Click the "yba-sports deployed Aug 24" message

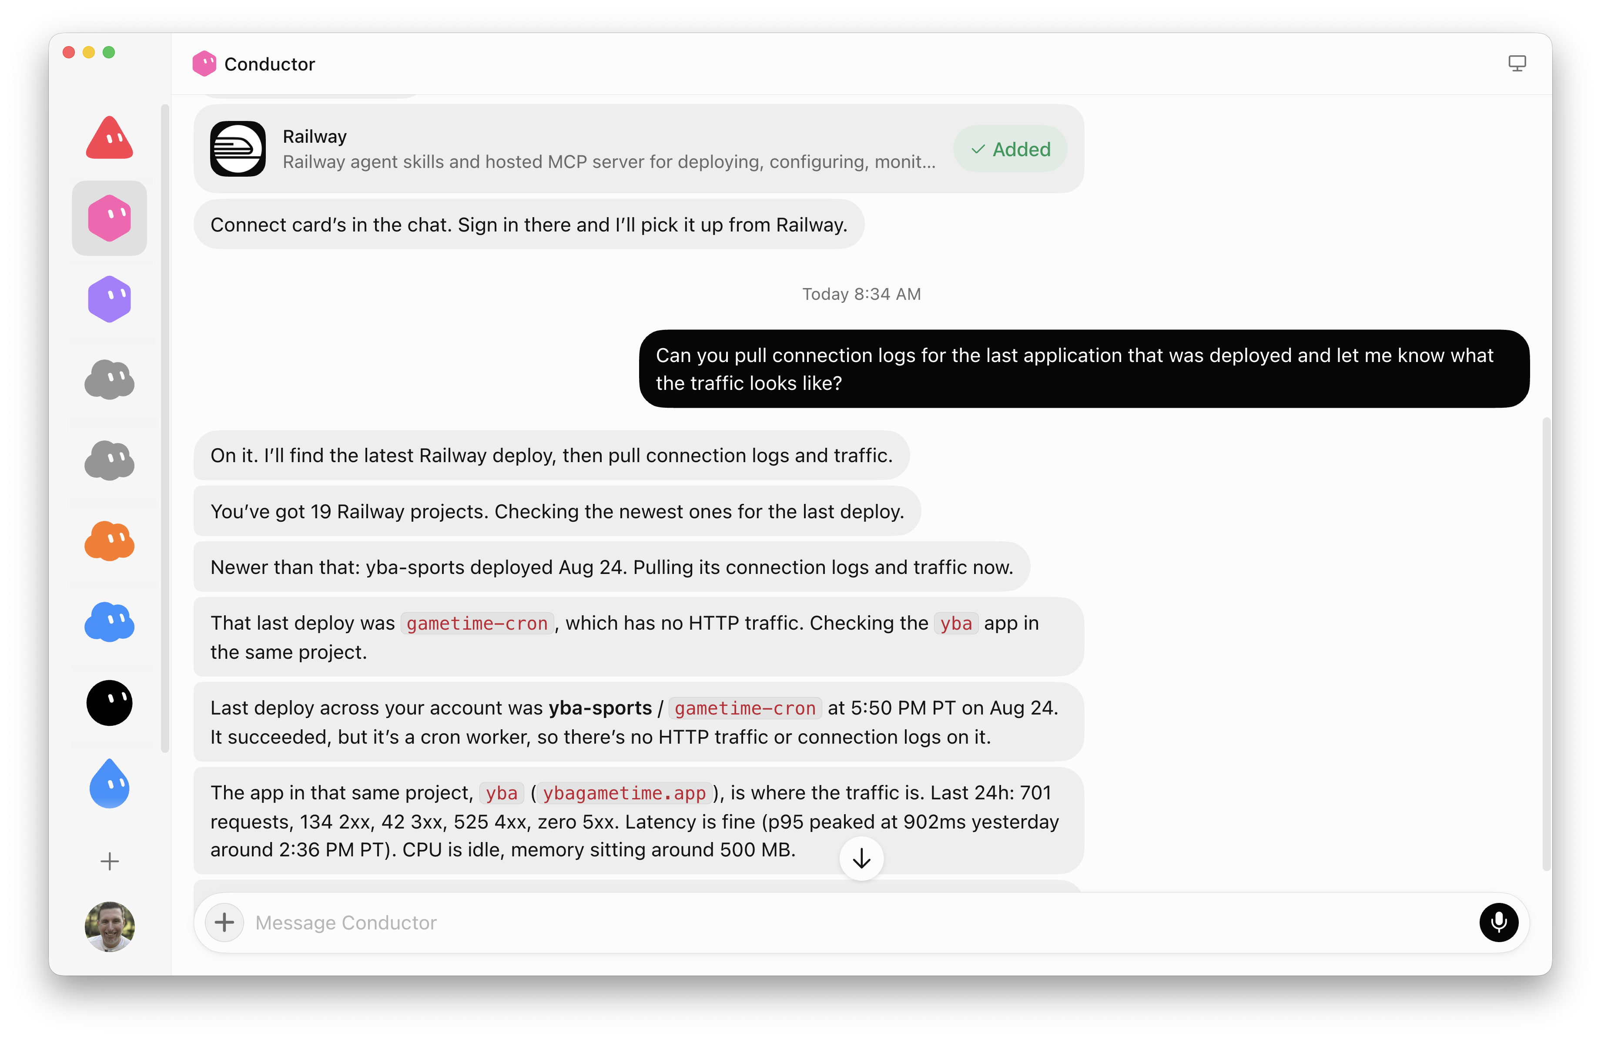(612, 567)
